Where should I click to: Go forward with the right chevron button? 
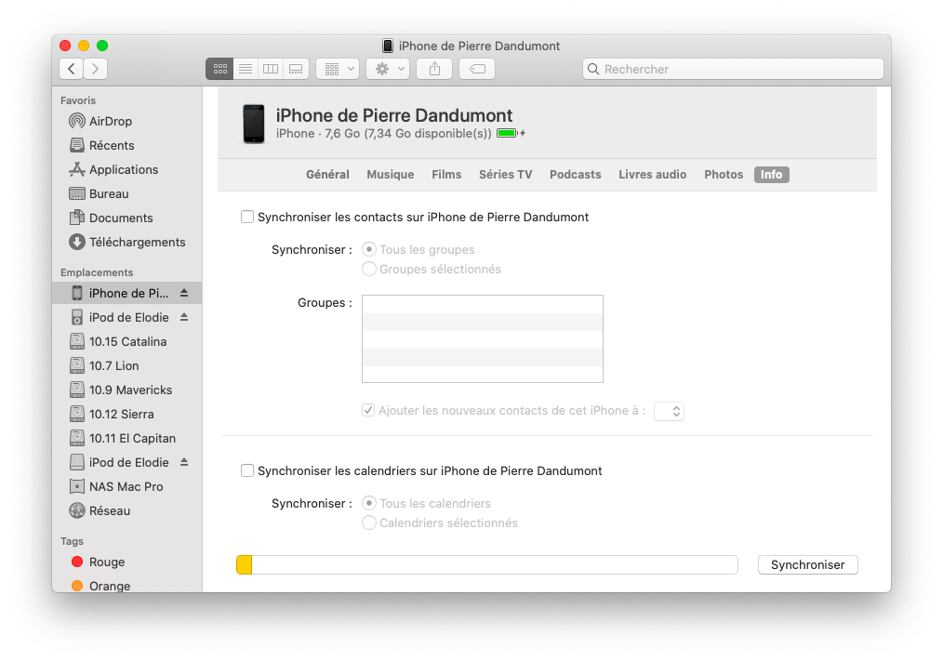tap(96, 69)
